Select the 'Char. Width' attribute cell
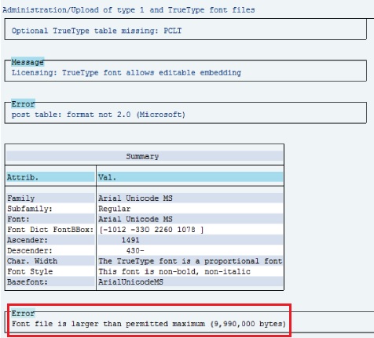 click(x=50, y=261)
